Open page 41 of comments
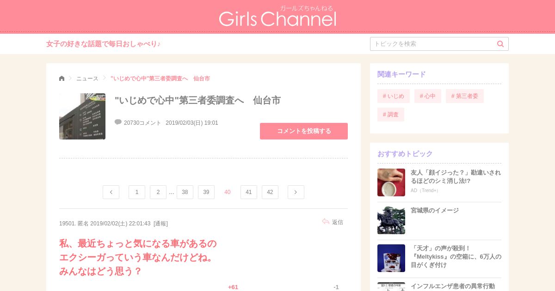The image size is (555, 291). pos(249,192)
